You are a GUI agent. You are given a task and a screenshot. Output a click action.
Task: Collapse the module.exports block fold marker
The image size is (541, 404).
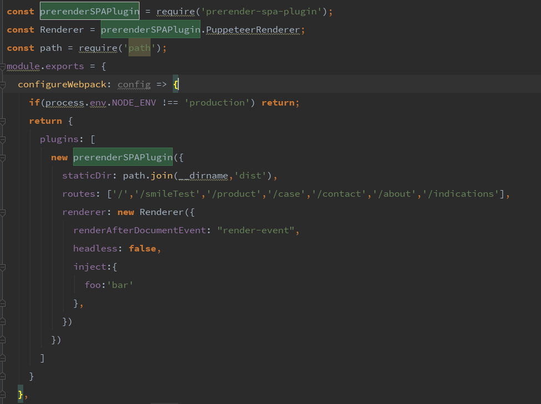coord(2,66)
